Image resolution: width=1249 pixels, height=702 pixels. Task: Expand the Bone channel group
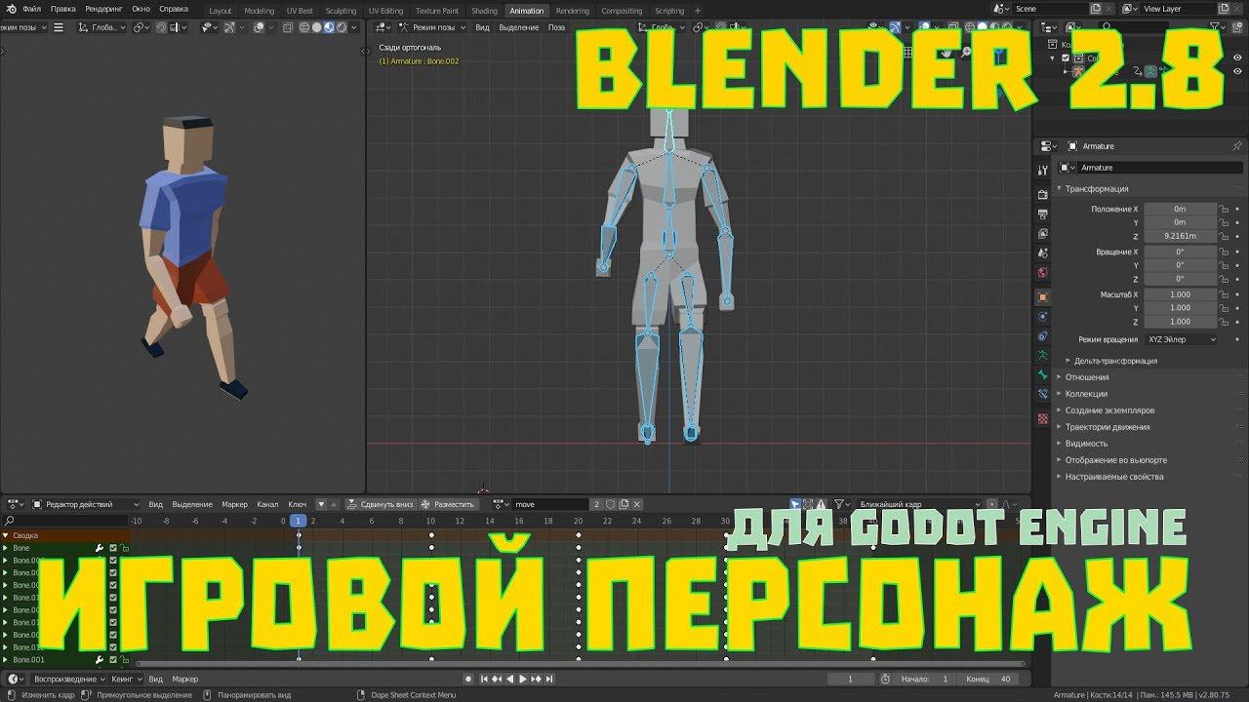point(5,548)
